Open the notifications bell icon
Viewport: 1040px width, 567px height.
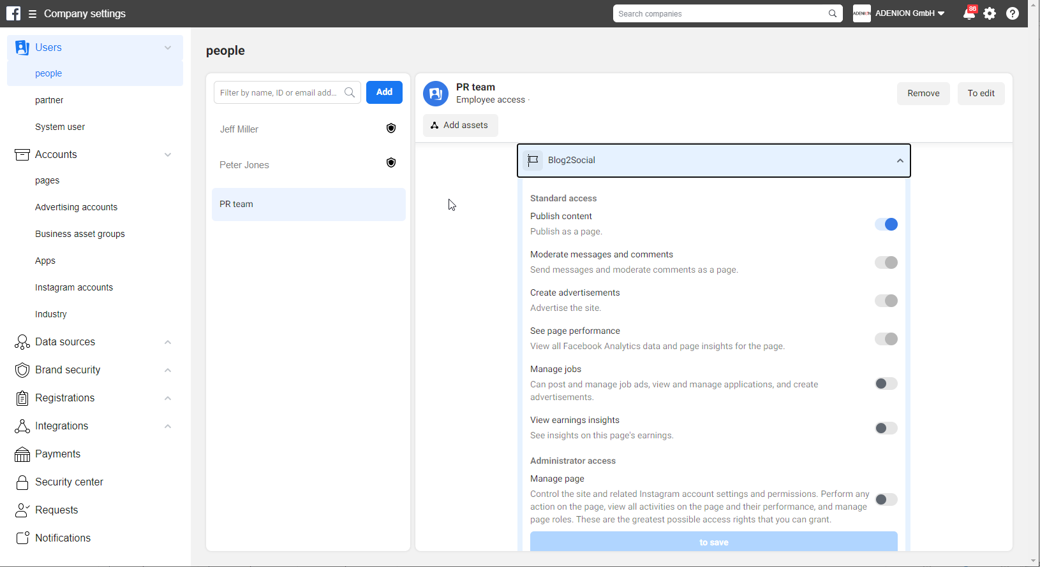pyautogui.click(x=969, y=13)
